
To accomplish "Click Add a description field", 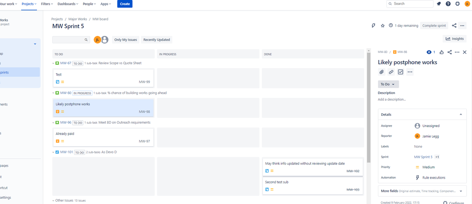I will coord(392,99).
